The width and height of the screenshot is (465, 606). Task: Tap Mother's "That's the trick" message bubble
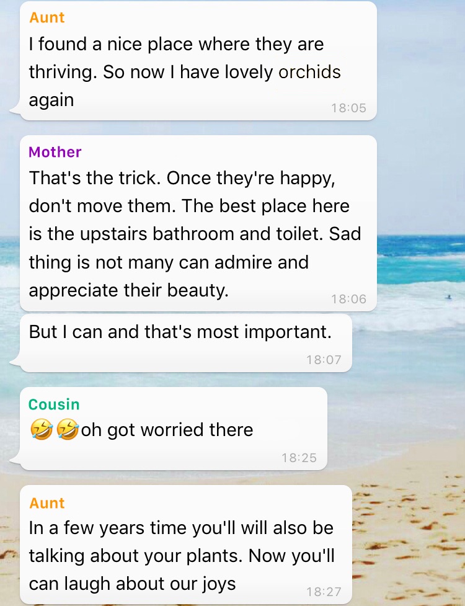(x=198, y=223)
